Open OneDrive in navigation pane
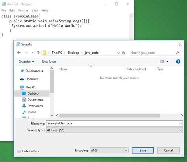The width and height of the screenshot is (187, 162). point(32,79)
